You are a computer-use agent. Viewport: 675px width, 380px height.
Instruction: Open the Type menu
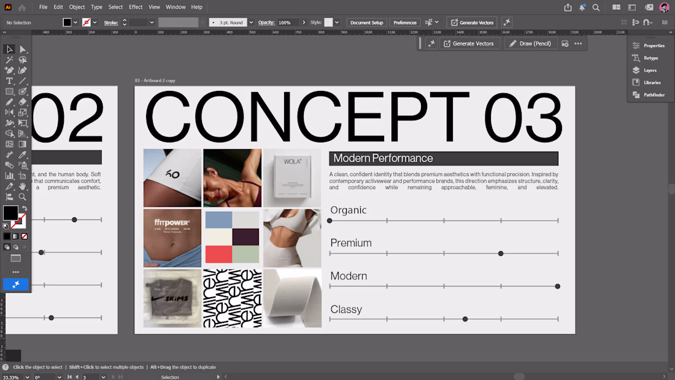point(96,7)
